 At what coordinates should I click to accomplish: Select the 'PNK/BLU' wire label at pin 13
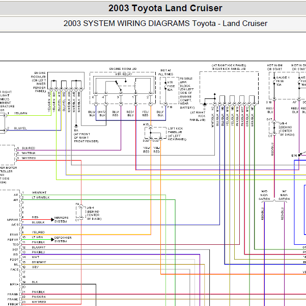(38, 252)
